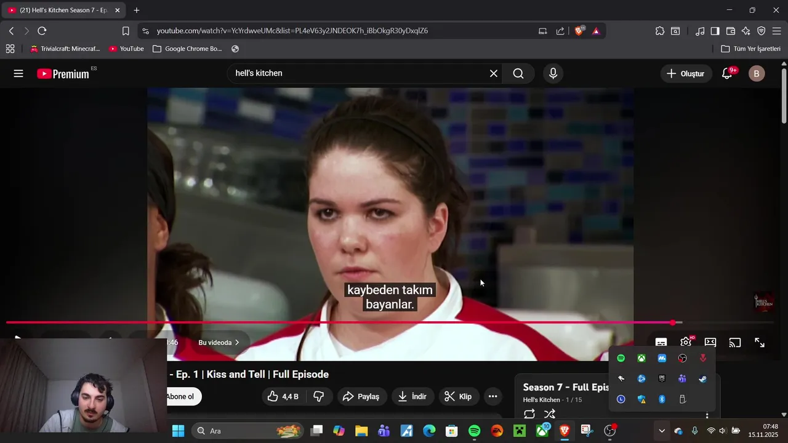Open browser extensions puzzle icon

pyautogui.click(x=660, y=31)
